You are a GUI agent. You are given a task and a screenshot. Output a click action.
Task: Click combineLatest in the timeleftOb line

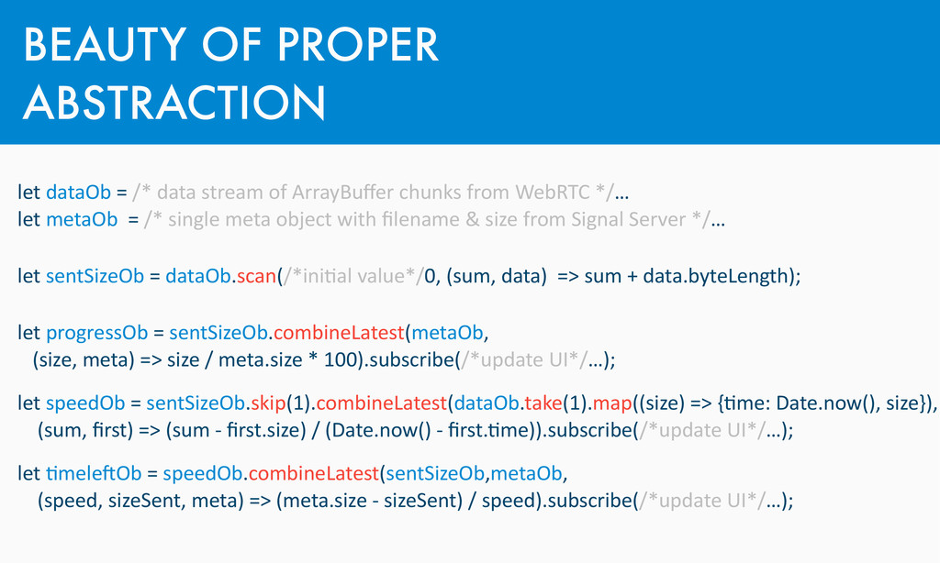314,473
